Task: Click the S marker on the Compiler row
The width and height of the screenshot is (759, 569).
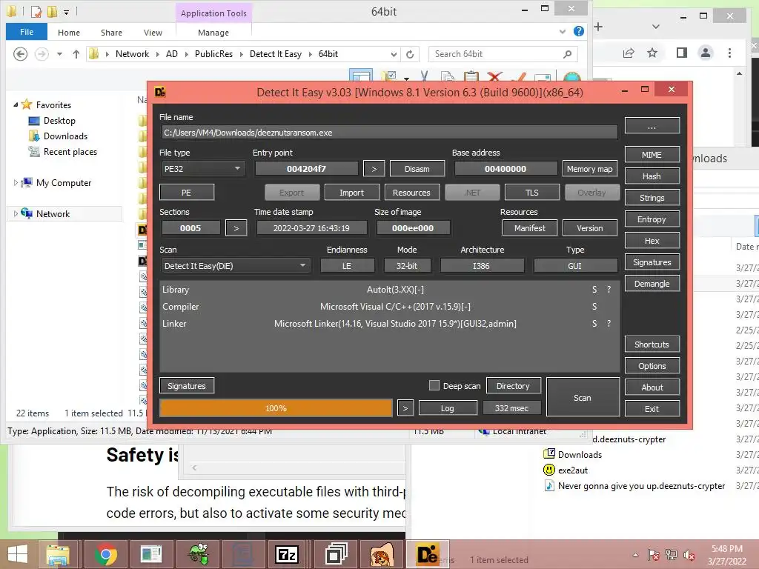Action: point(594,307)
